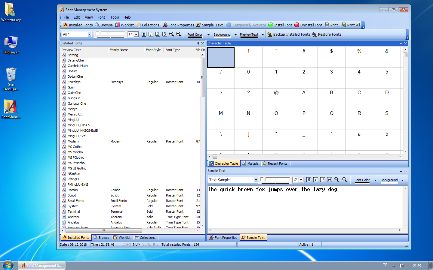Open Browse from the top toolbar

[x=104, y=25]
